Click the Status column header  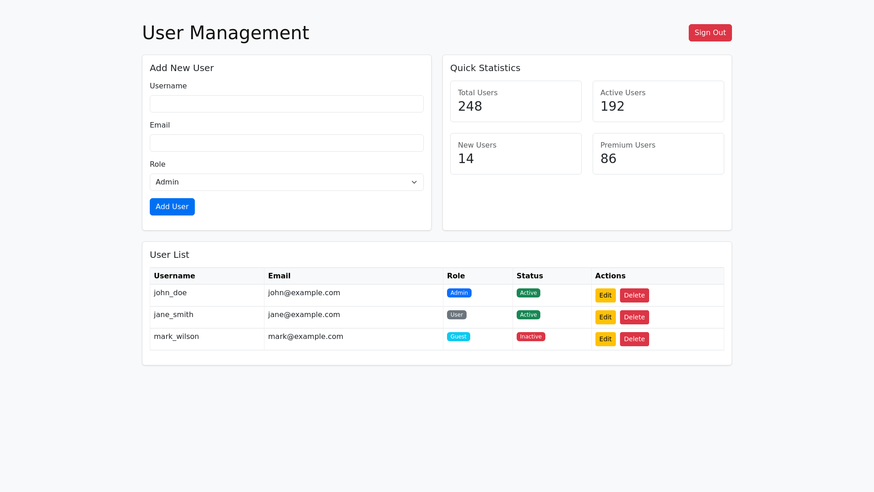[x=552, y=276]
